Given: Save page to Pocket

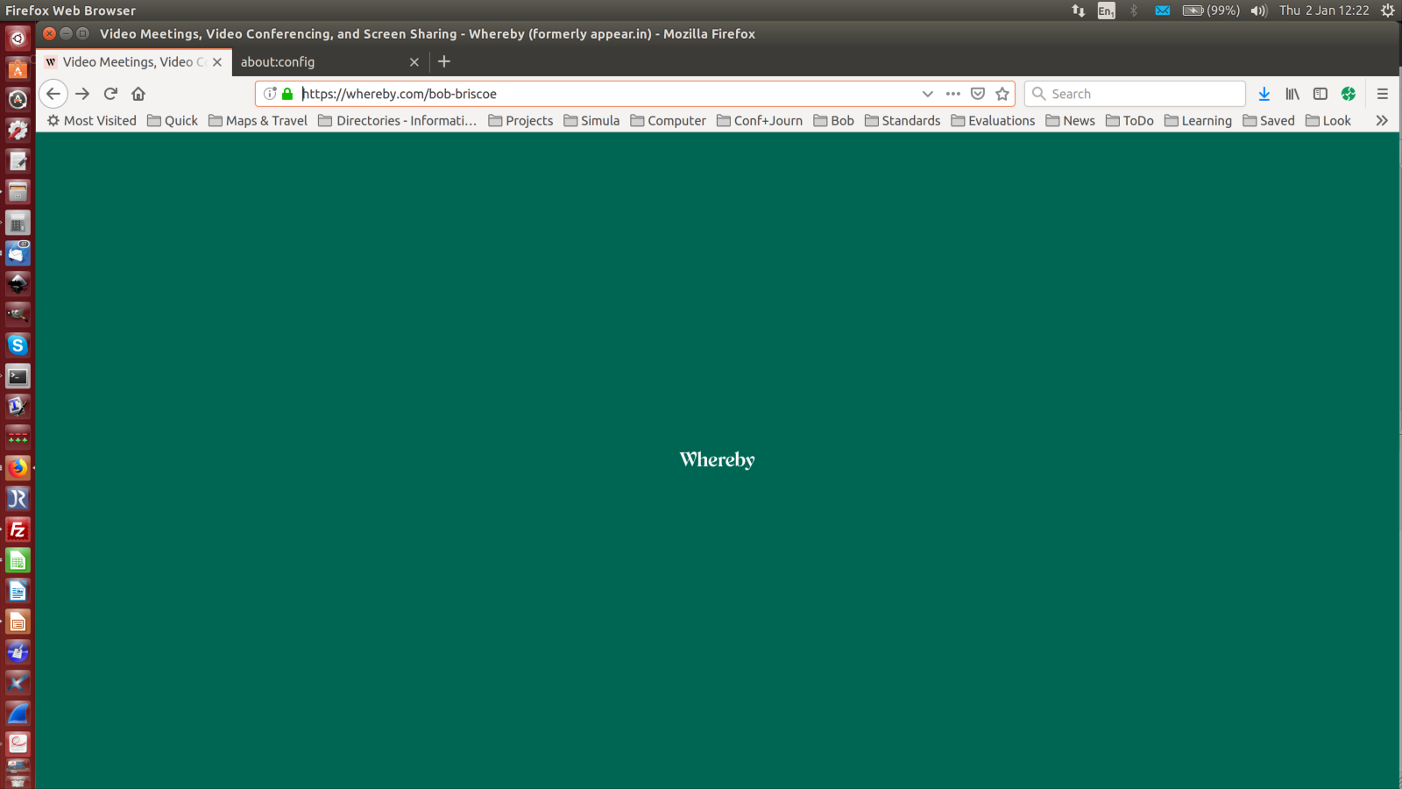Looking at the screenshot, I should coord(978,94).
